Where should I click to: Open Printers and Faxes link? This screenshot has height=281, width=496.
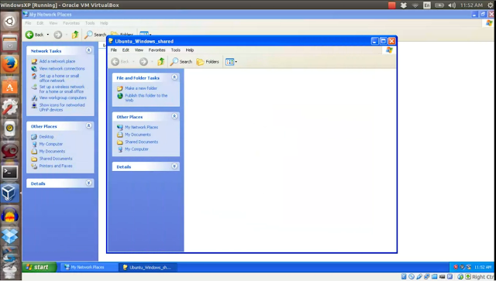(56, 166)
